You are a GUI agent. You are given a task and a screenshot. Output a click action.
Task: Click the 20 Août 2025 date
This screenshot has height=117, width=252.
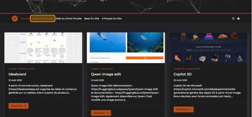click(x=180, y=80)
